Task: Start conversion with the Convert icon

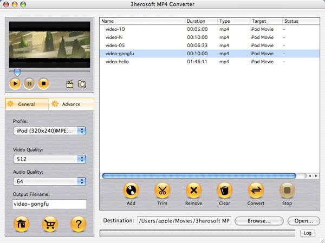Action: pos(256,190)
